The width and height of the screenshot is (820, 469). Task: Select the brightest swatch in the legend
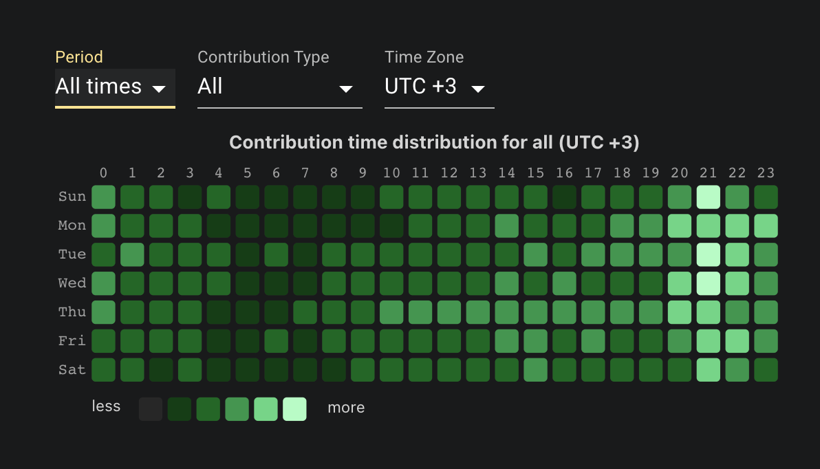pyautogui.click(x=294, y=408)
